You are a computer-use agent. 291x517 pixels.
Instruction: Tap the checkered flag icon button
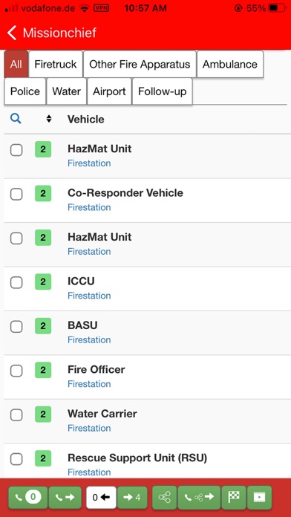tap(234, 497)
